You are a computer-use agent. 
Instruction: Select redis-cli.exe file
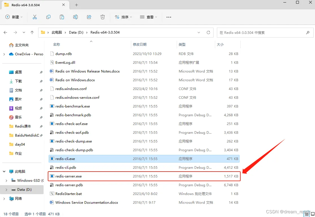[x=144, y=159]
